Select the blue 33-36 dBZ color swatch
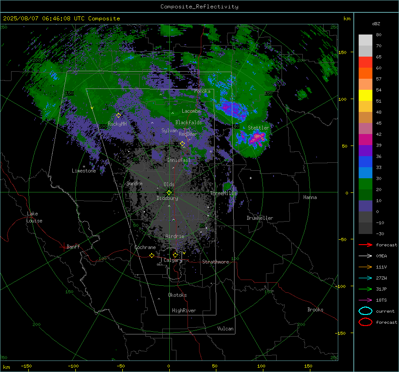Image resolution: width=399 pixels, height=372 pixels. pyautogui.click(x=365, y=162)
